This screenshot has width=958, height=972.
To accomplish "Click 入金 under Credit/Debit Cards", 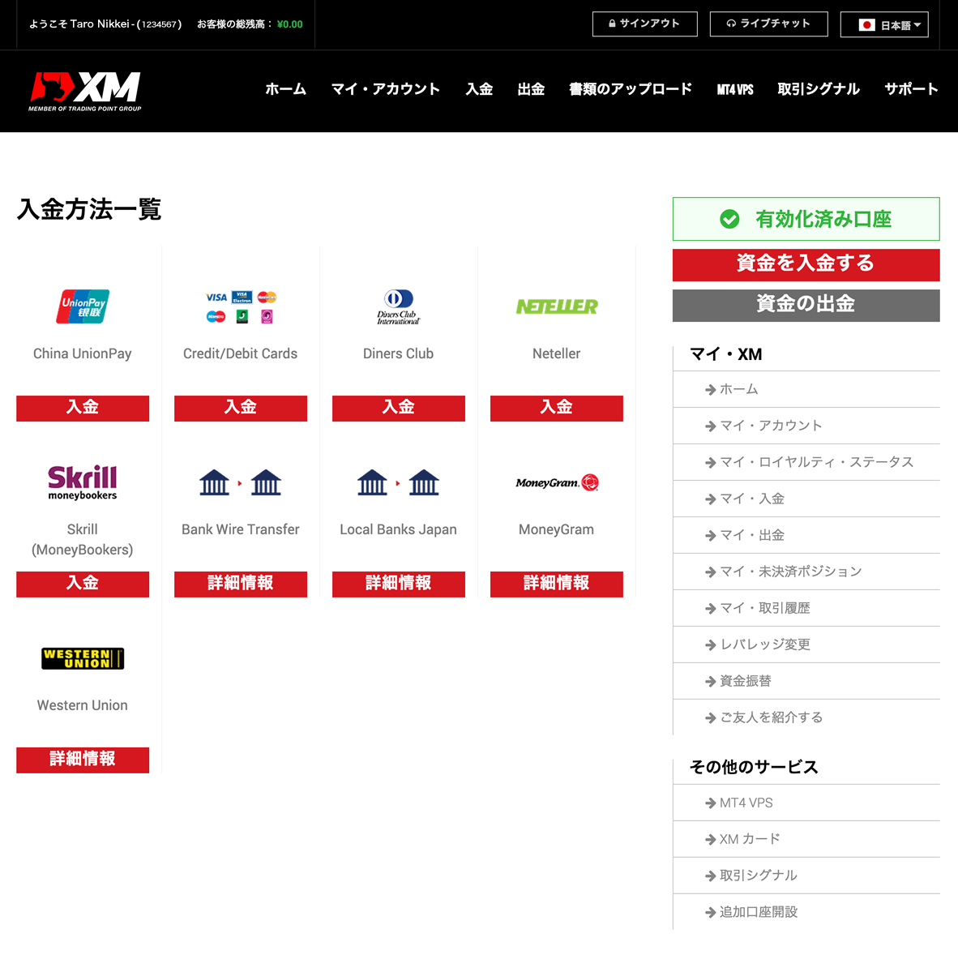I will pyautogui.click(x=241, y=408).
